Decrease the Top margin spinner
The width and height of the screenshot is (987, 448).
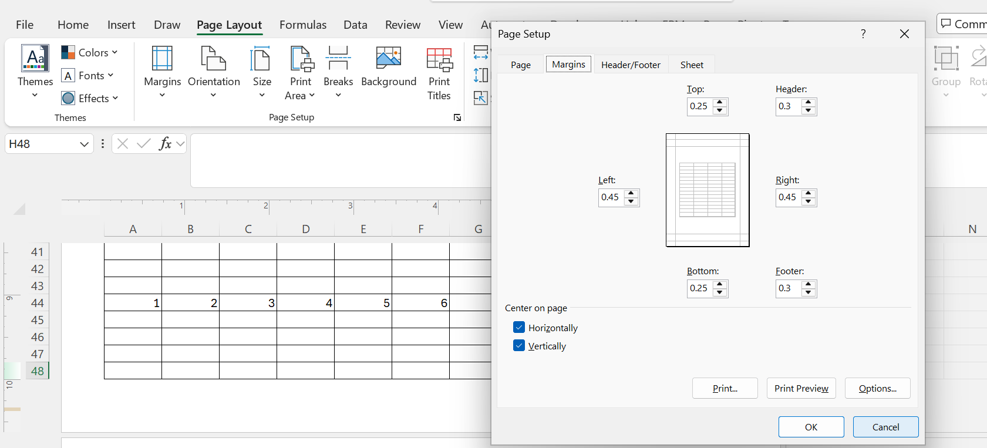[x=720, y=110]
